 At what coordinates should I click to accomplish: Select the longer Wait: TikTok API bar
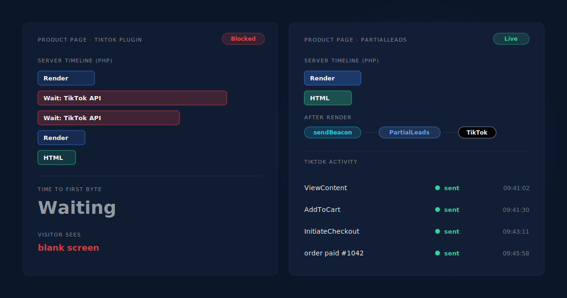(x=132, y=98)
